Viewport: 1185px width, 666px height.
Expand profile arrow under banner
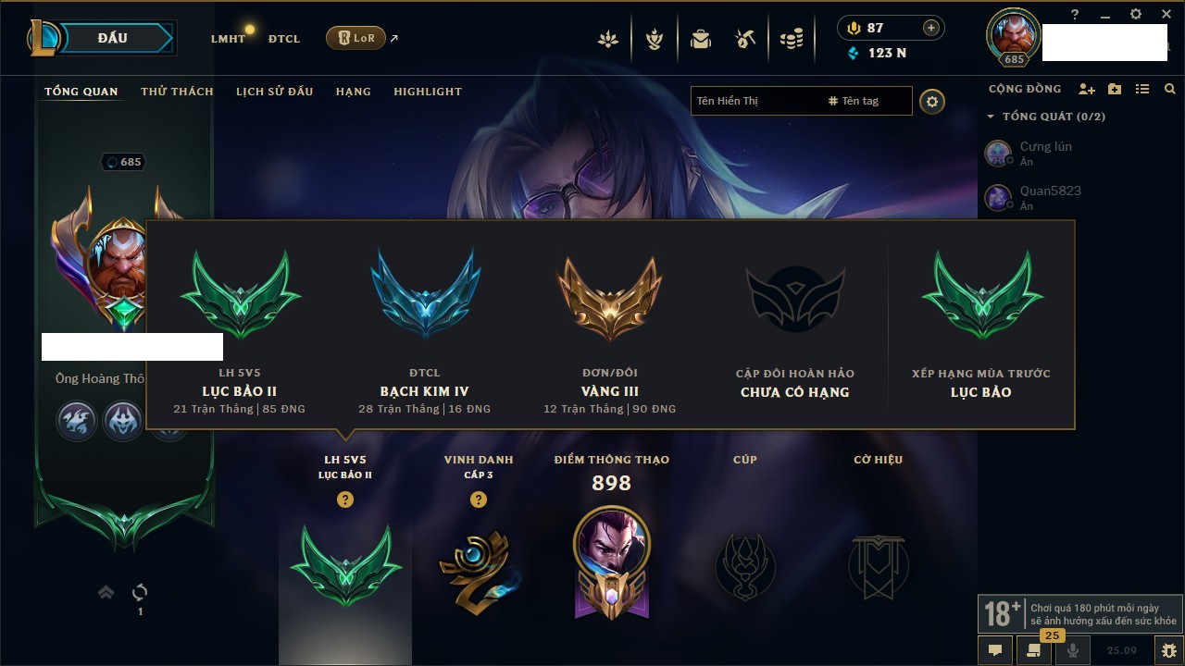coord(106,592)
